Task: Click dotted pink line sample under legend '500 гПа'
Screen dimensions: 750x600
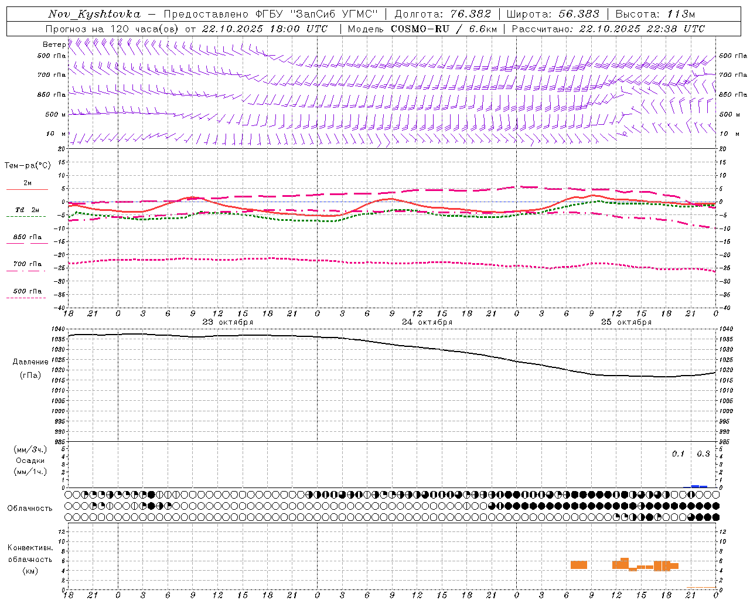Action: coord(26,298)
